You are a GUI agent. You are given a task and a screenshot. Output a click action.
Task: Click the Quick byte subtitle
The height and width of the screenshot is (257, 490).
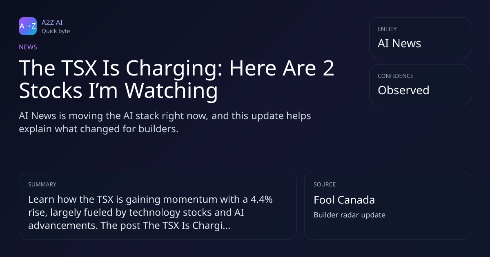56,31
